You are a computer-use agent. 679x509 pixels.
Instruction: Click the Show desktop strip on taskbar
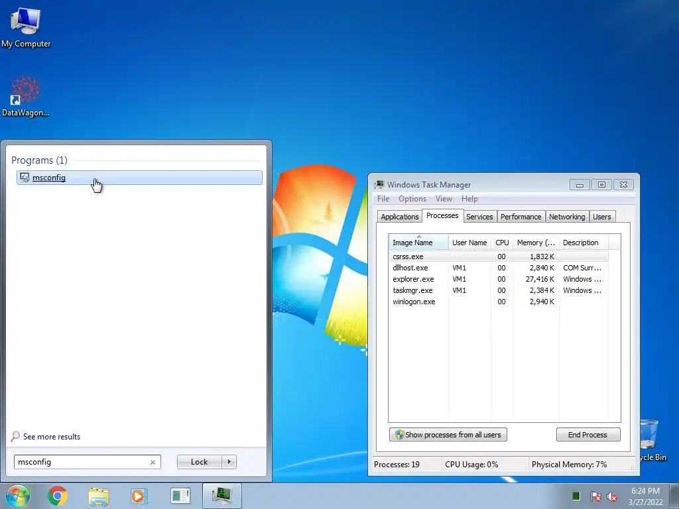point(674,496)
